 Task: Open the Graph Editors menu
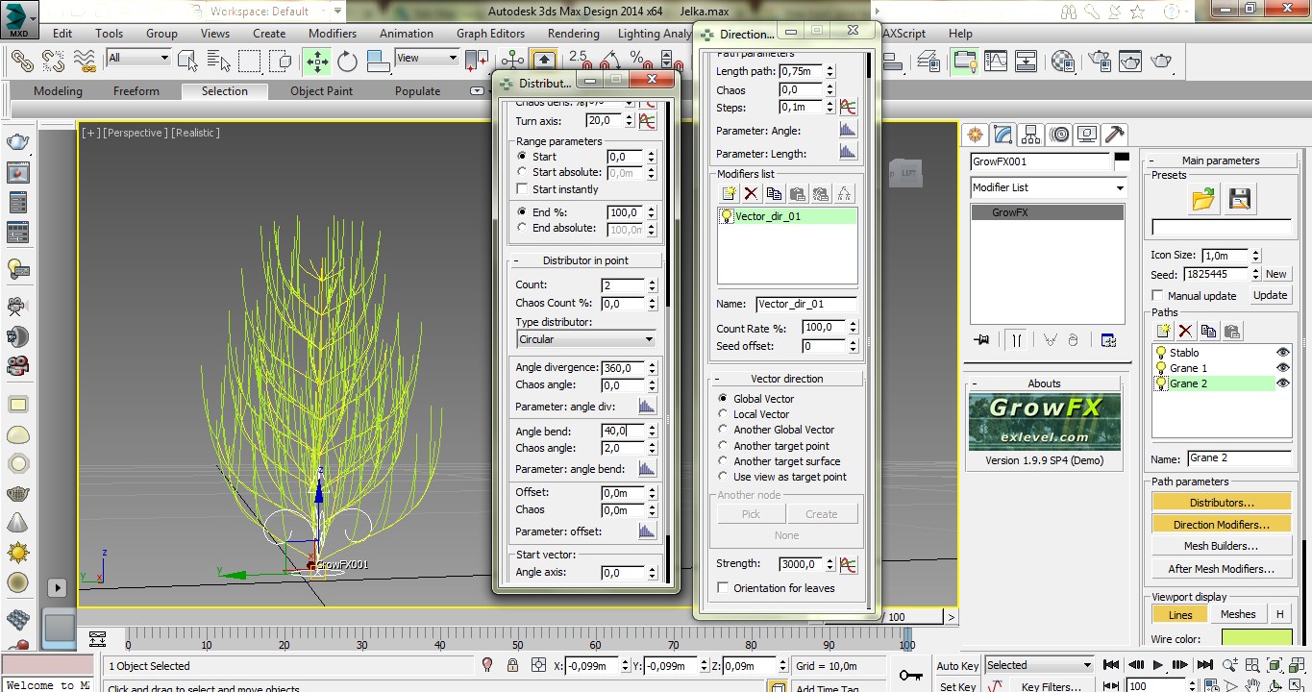(x=490, y=33)
